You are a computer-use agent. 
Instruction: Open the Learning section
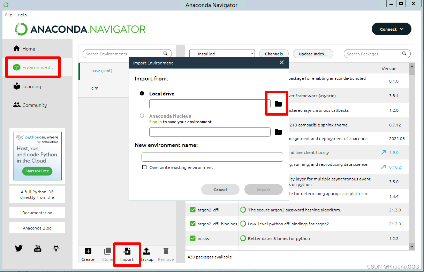[x=27, y=86]
